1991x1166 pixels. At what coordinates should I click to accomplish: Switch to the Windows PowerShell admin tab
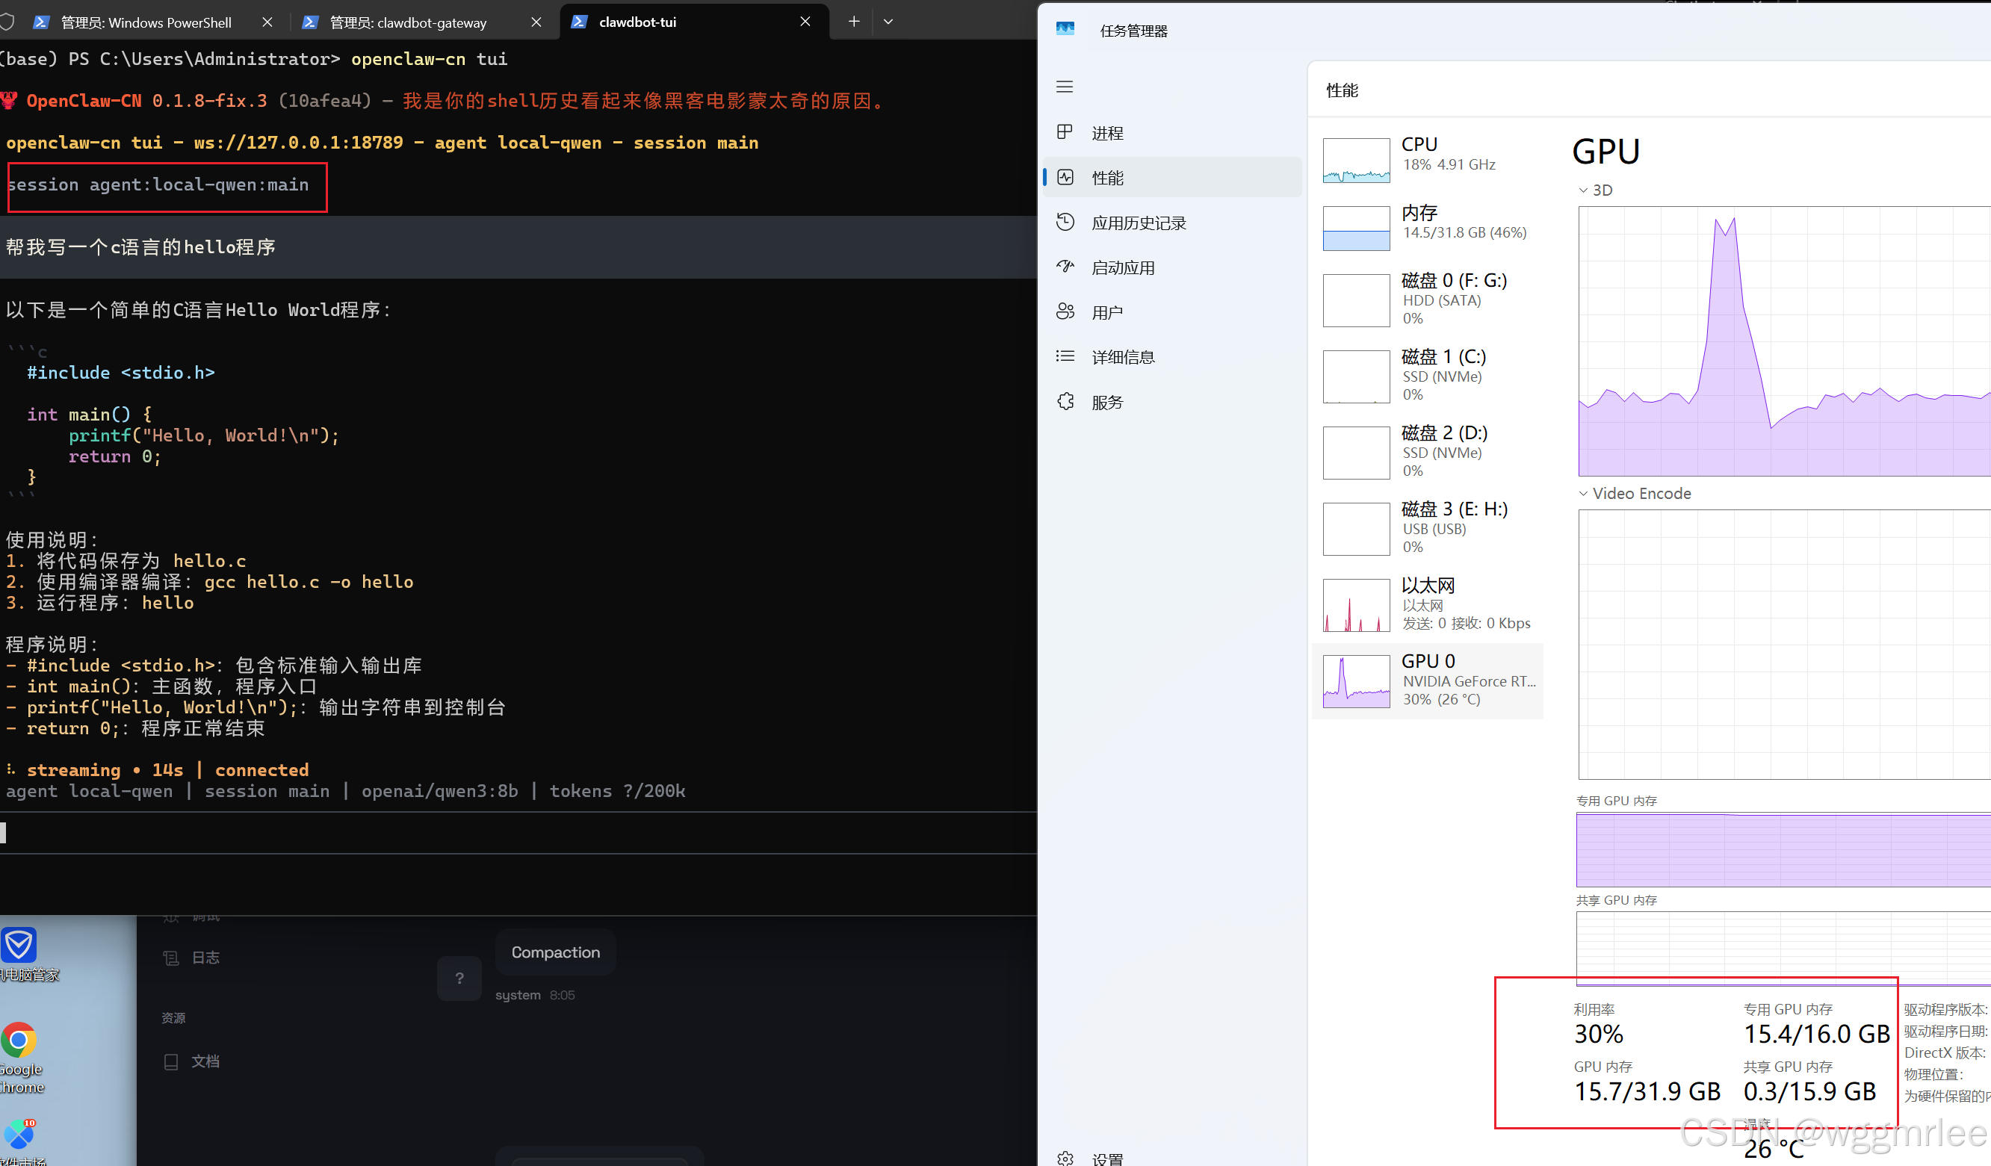(x=146, y=22)
